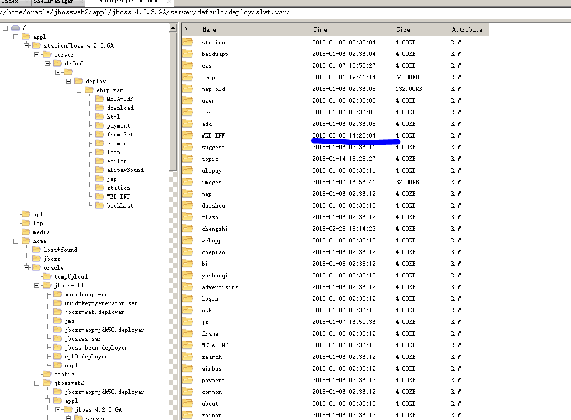Click the user folder icon in file list
Image resolution: width=571 pixels, height=420 pixels.
coord(188,100)
